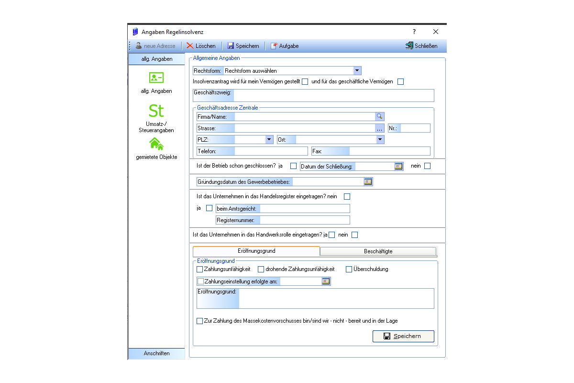Viewport: 574px width, 383px height.
Task: Check 'nein' for Handelsregister eingetragen
Action: click(347, 196)
